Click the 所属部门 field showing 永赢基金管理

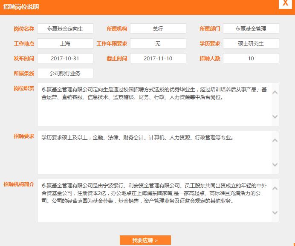coord(251,28)
